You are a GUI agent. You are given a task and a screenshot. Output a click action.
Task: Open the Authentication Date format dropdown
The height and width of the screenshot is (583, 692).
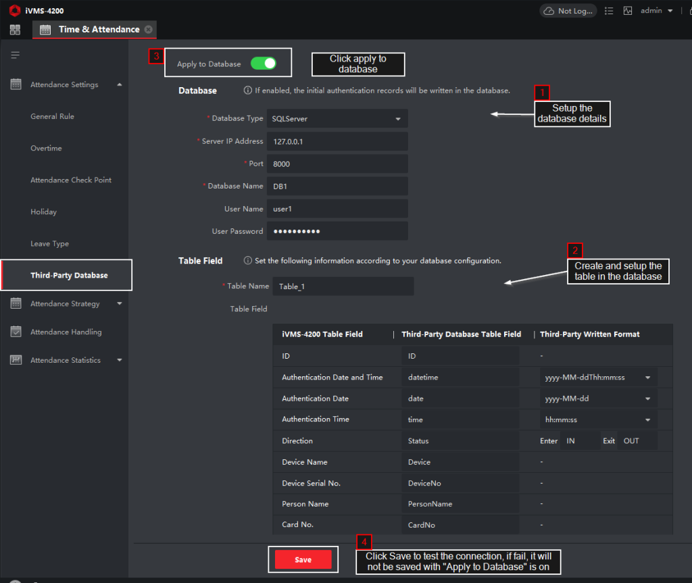pos(599,399)
